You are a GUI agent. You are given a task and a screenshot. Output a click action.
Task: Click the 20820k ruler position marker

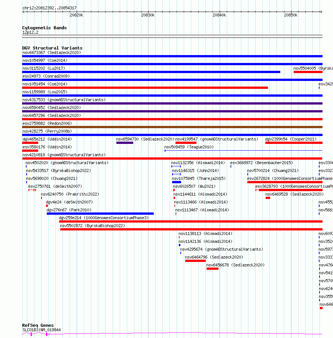pos(76,15)
